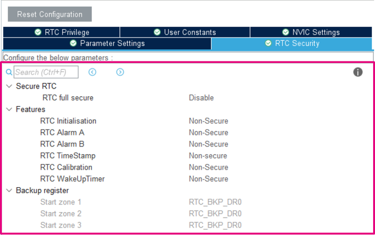This screenshot has width=375, height=235.
Task: Open the NVIC Settings tab
Action: coord(311,32)
